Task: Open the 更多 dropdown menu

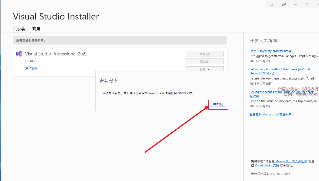Action: (x=205, y=69)
